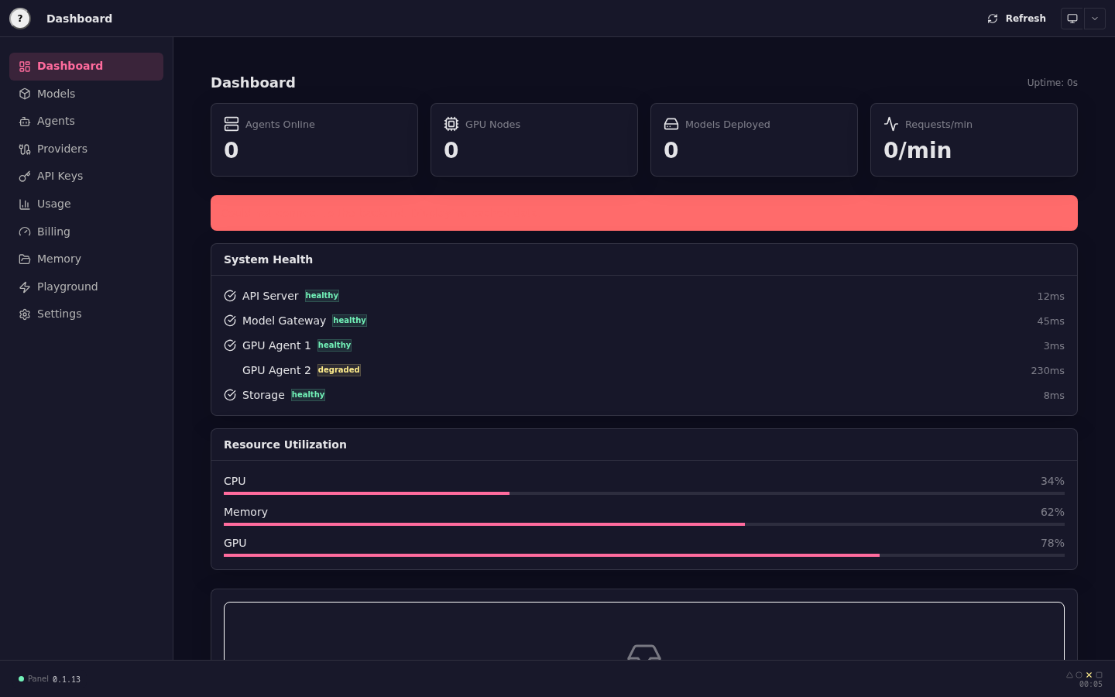Click the Billing gauge icon

click(x=25, y=232)
